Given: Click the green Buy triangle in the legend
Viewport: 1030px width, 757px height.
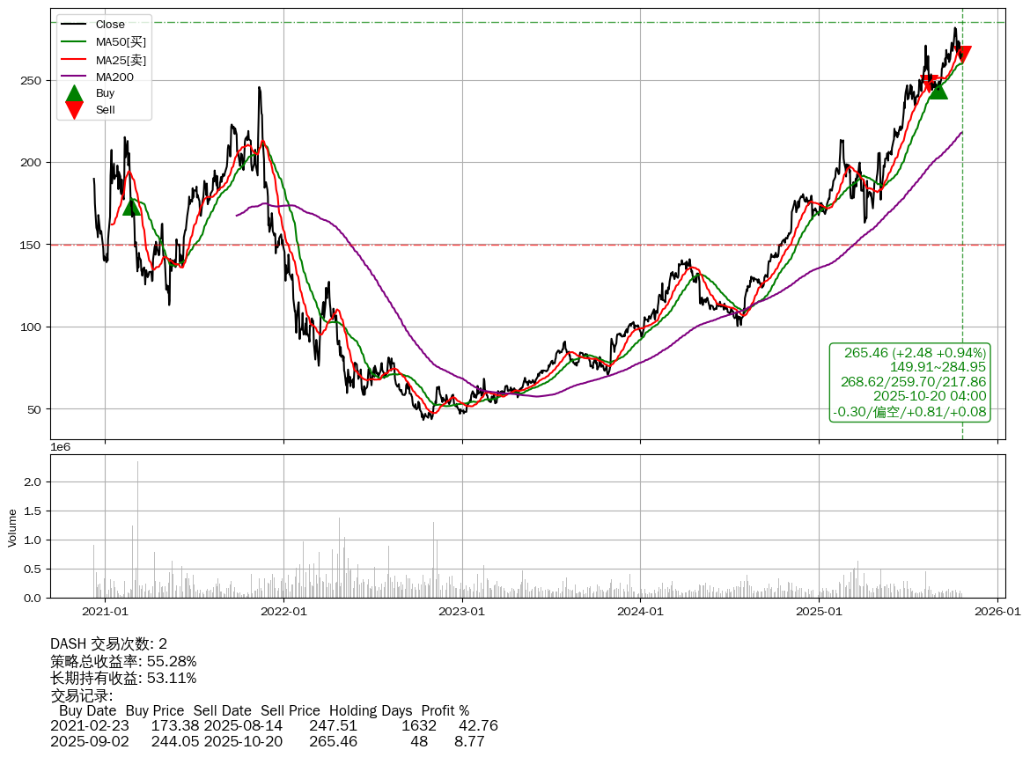Looking at the screenshot, I should (x=74, y=94).
